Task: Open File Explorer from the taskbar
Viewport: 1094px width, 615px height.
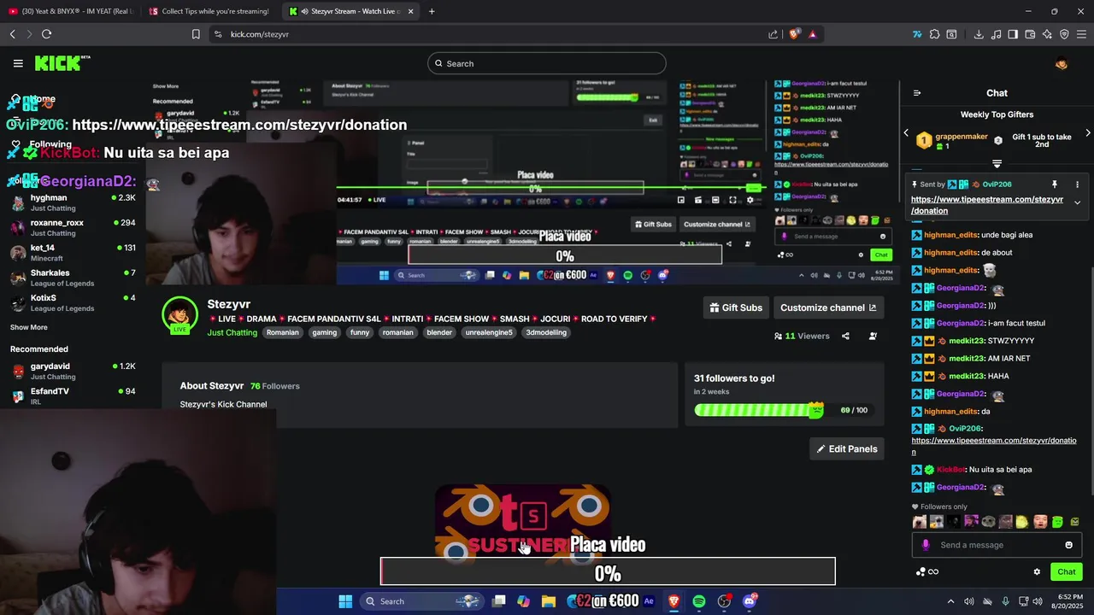Action: click(x=549, y=601)
